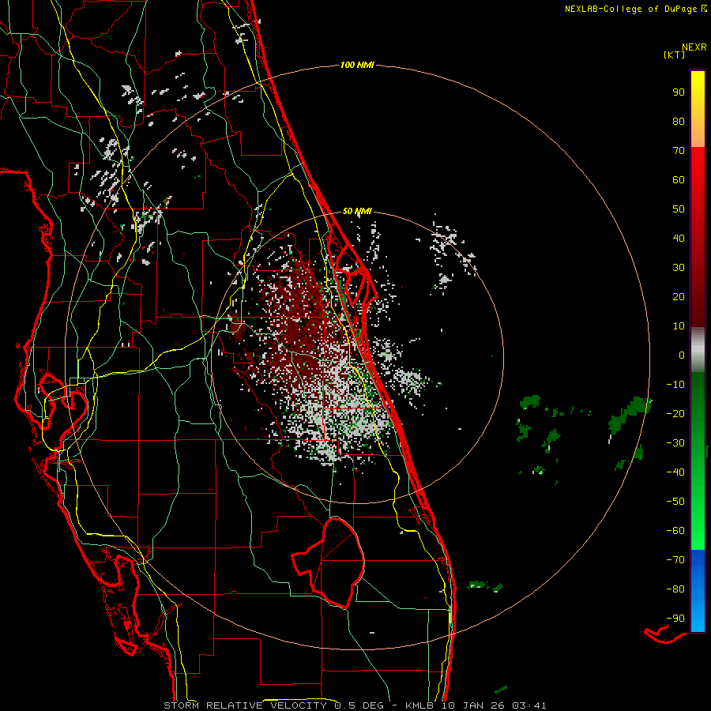
Task: Click the "50 NMI" range ring label
Action: coord(357,211)
